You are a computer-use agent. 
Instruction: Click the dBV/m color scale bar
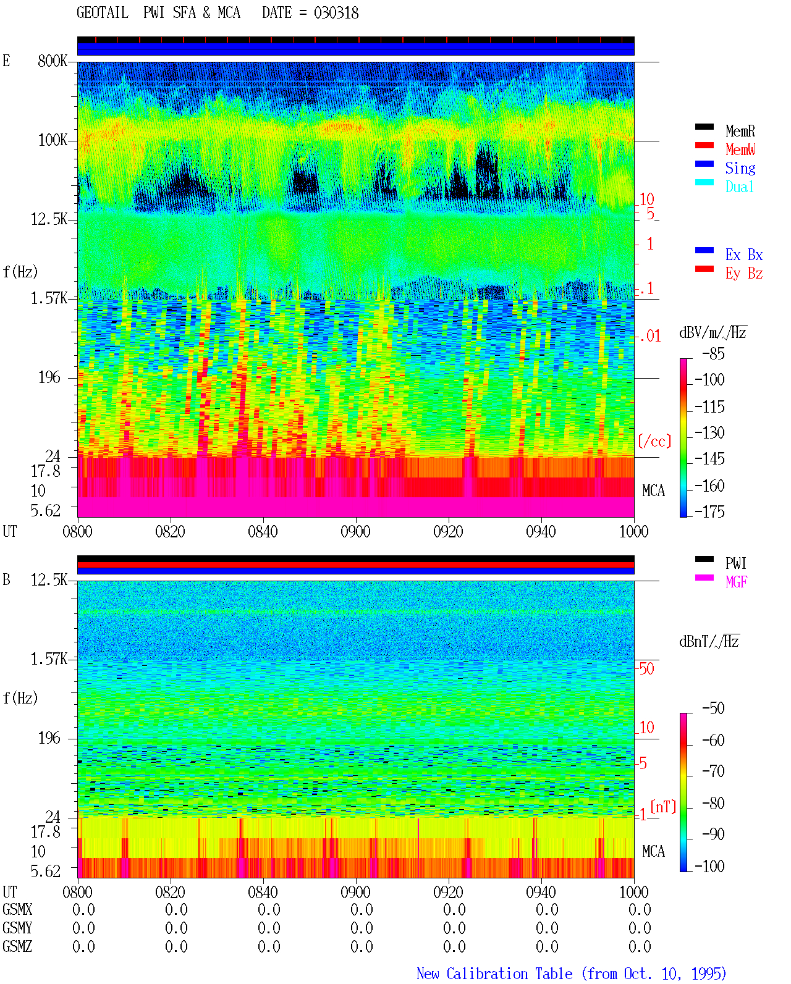coord(683,438)
